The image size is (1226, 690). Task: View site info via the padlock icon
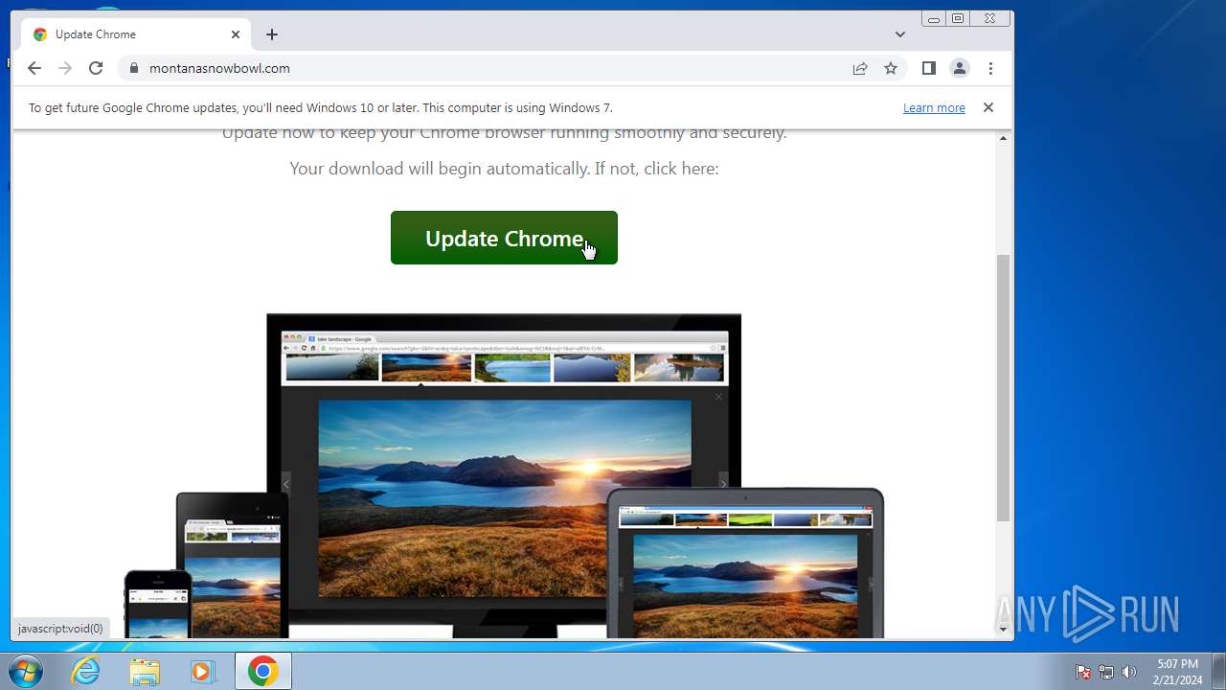point(133,68)
